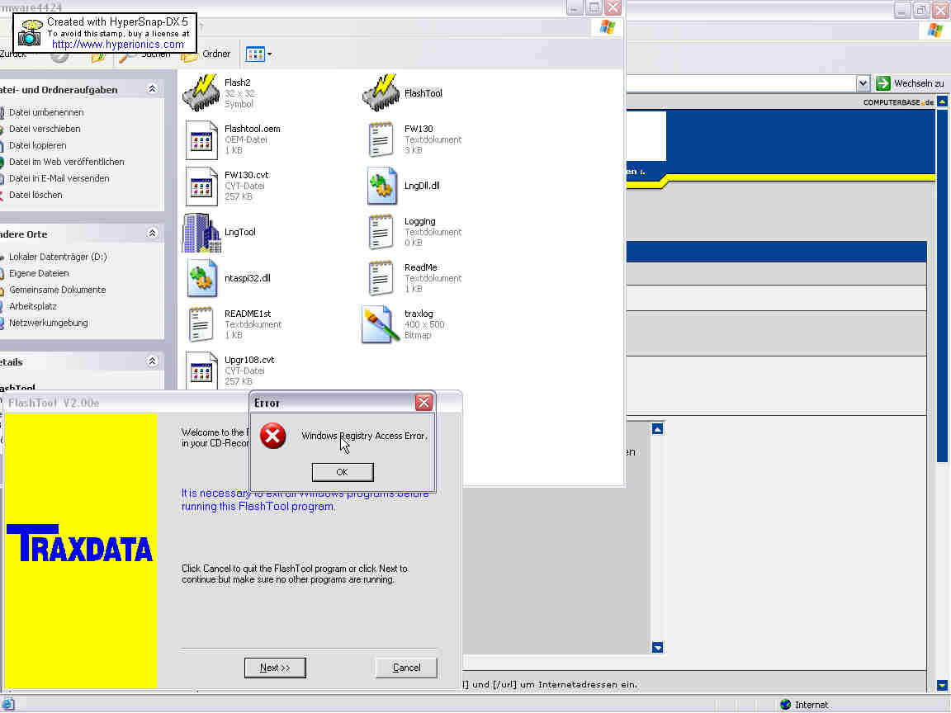Image resolution: width=951 pixels, height=713 pixels.
Task: Select the README1st text document icon
Action: 201,324
